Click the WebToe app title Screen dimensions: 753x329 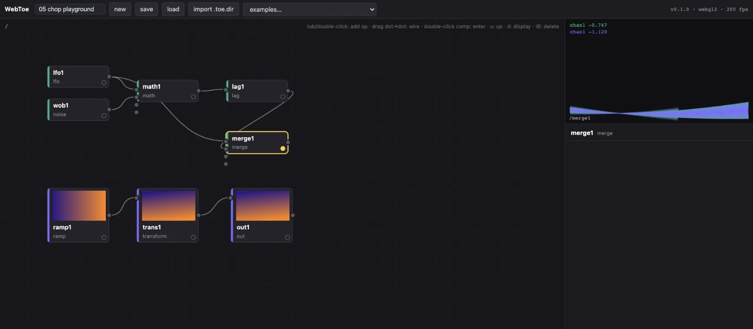[17, 9]
